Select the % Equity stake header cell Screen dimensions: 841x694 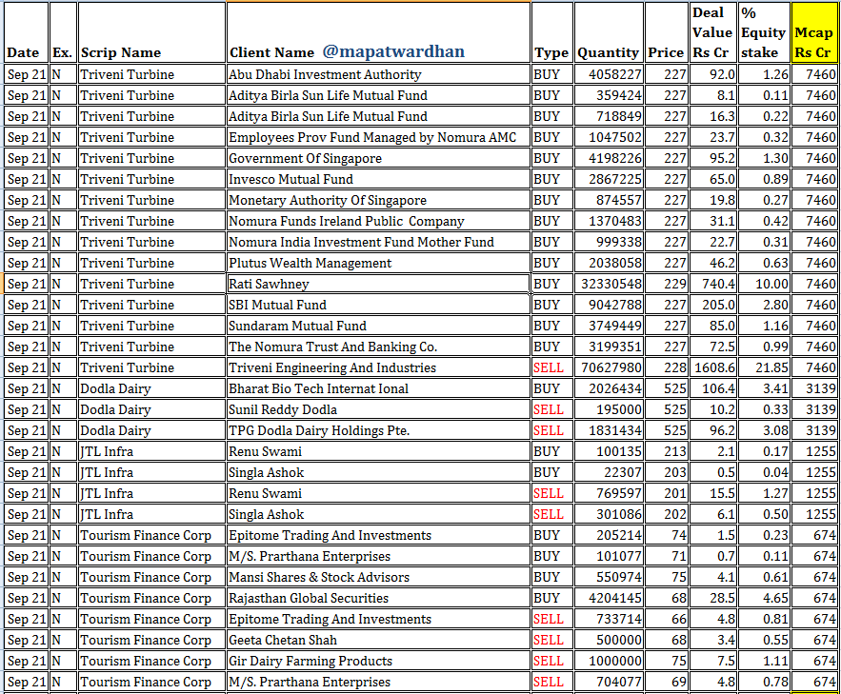[x=764, y=32]
